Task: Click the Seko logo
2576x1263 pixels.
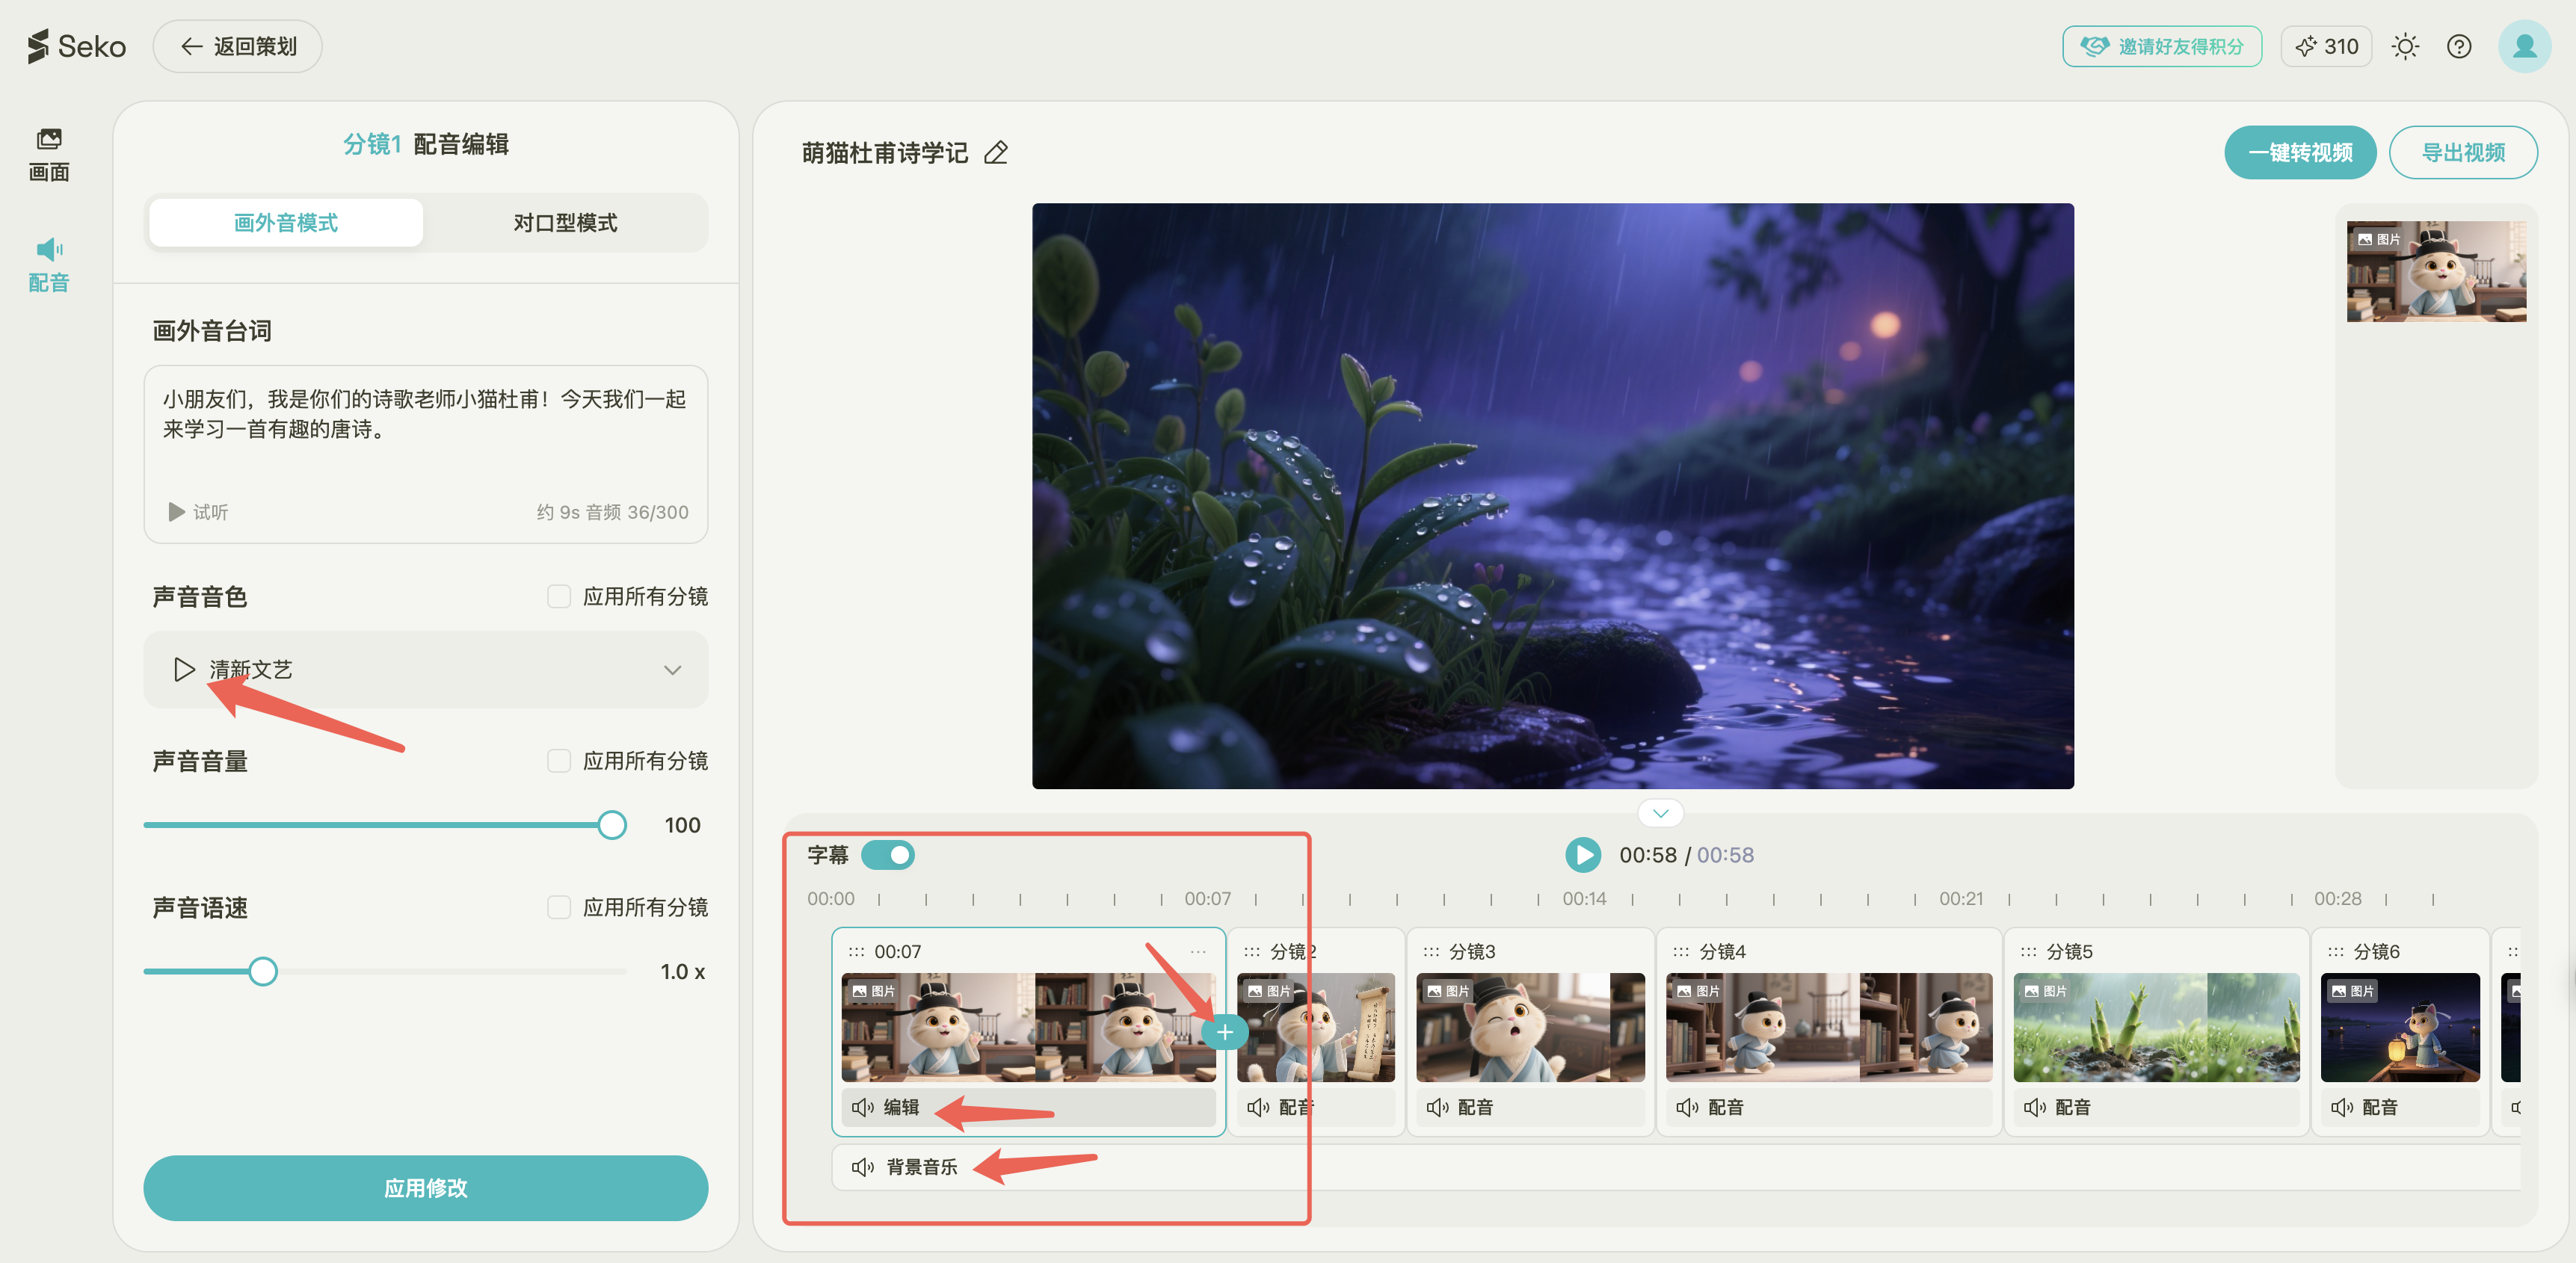Action: [x=77, y=46]
